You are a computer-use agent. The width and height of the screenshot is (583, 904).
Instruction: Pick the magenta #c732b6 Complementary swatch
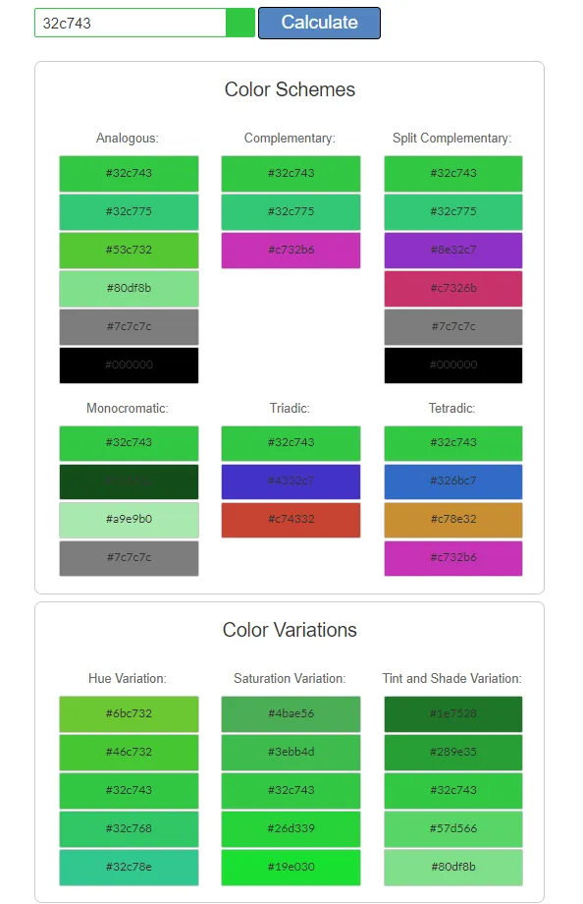(x=291, y=251)
